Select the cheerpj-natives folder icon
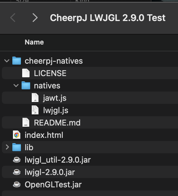This screenshot has width=178, height=196. click(17, 61)
